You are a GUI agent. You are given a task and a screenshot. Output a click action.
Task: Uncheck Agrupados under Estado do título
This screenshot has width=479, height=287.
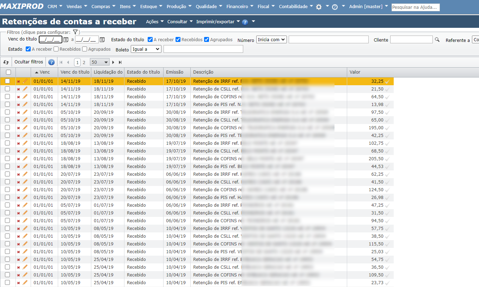coord(207,39)
